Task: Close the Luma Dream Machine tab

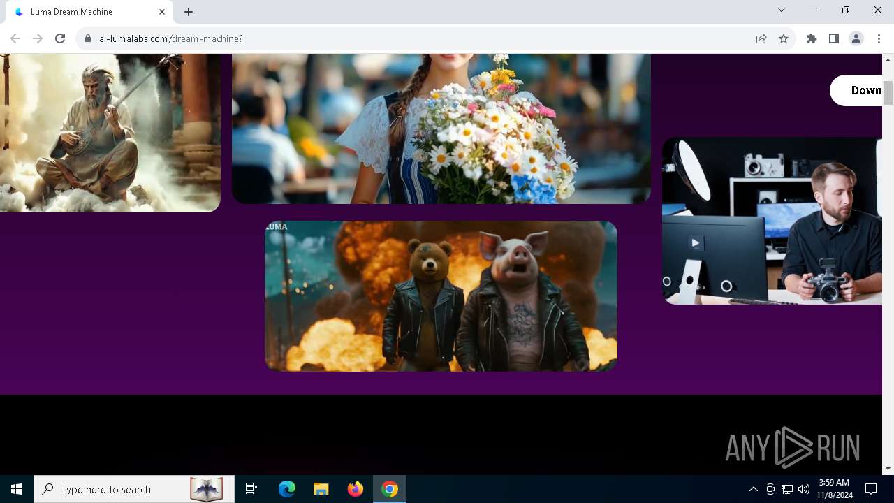Action: click(x=162, y=12)
